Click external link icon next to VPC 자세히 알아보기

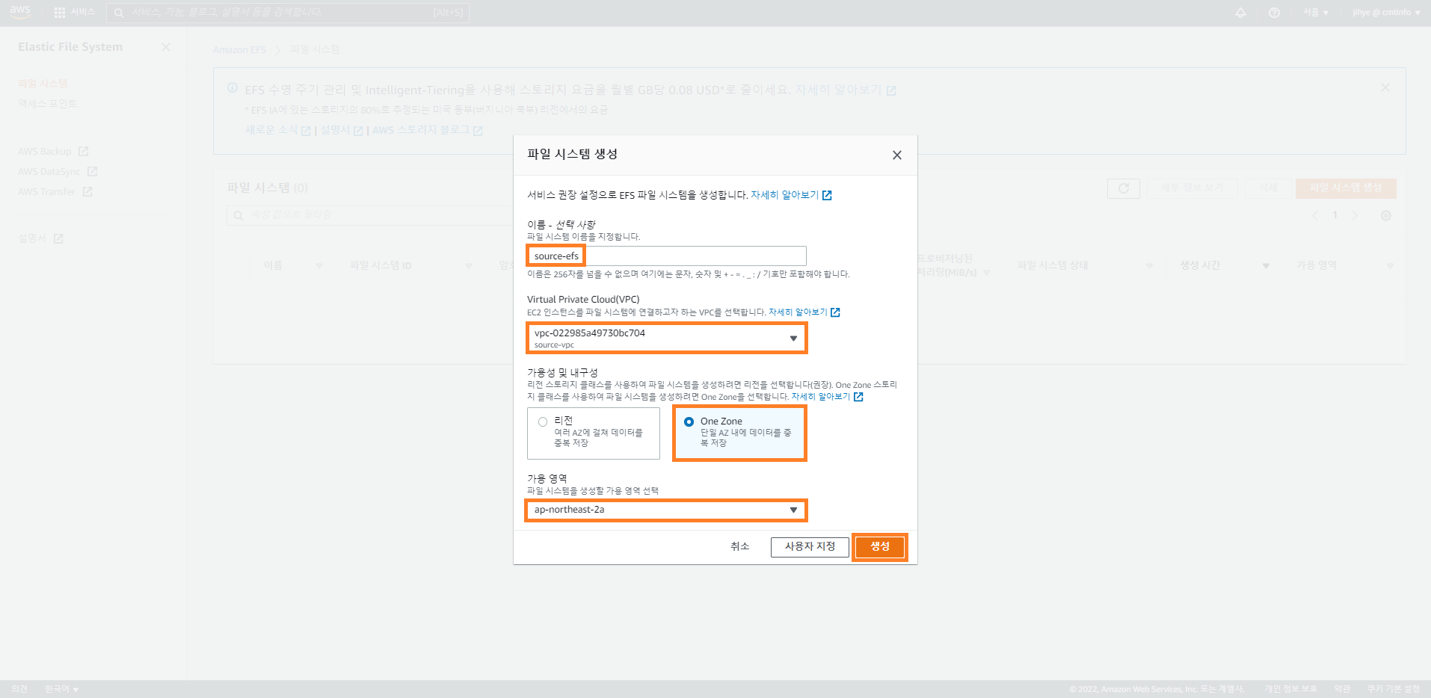pos(835,312)
